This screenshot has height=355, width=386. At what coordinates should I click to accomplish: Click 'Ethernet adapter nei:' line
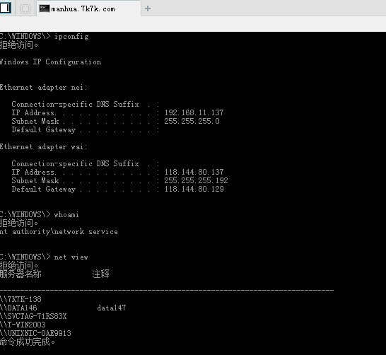point(44,88)
